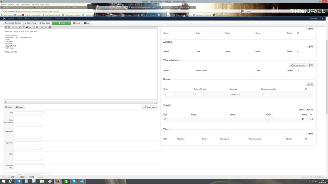Open the Menus menu

(x=27, y=18)
